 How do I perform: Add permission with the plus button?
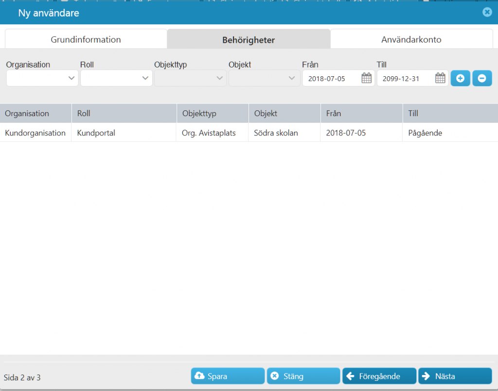click(460, 78)
